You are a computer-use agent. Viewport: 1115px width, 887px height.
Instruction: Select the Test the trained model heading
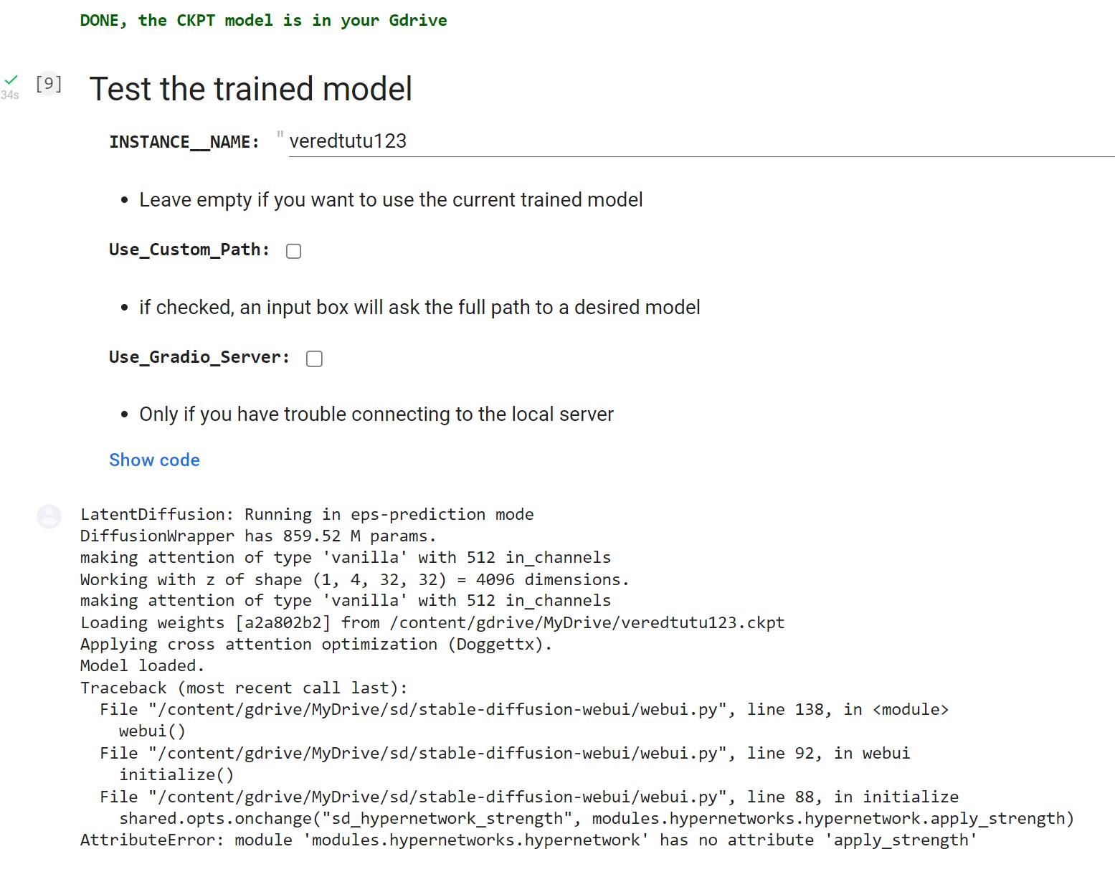pyautogui.click(x=250, y=89)
